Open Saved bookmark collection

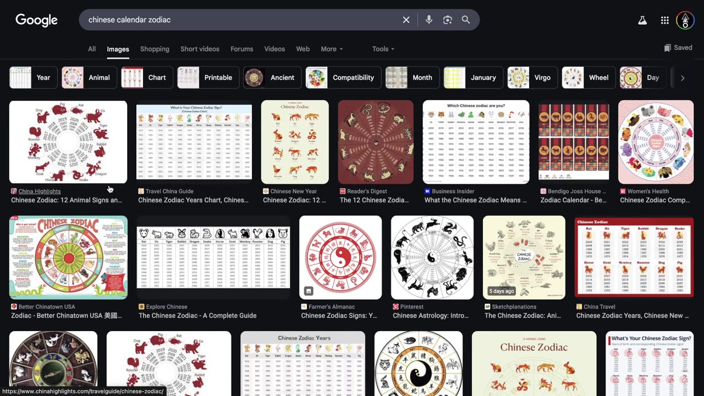click(678, 48)
